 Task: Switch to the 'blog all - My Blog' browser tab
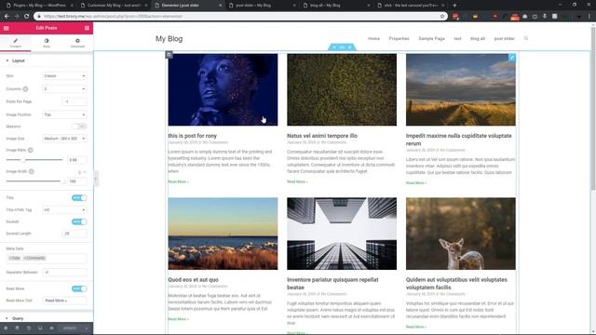(336, 6)
